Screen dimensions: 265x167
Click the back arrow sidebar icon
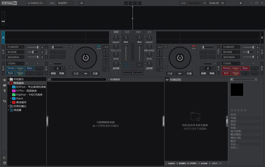click(4, 101)
